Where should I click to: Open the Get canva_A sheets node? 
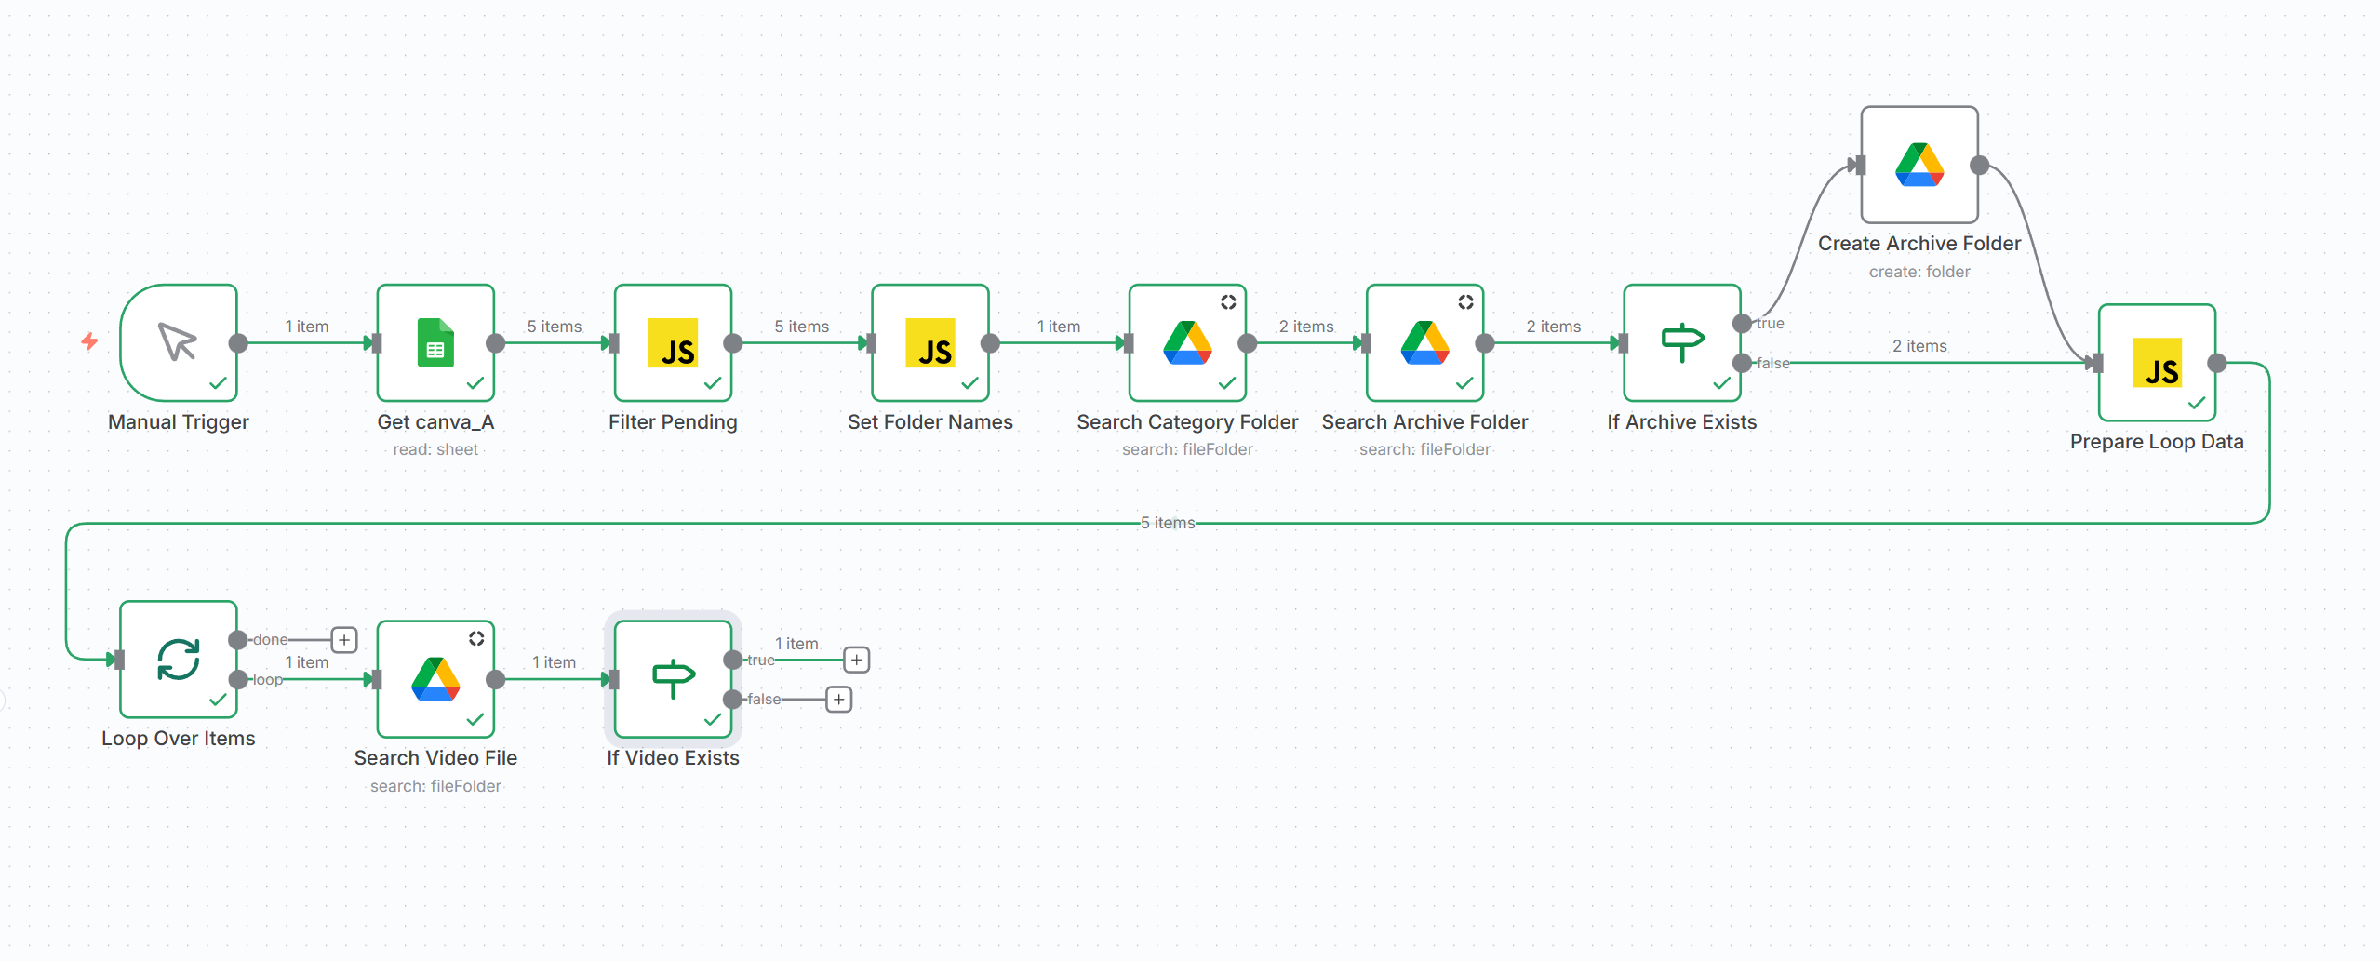[x=435, y=342]
